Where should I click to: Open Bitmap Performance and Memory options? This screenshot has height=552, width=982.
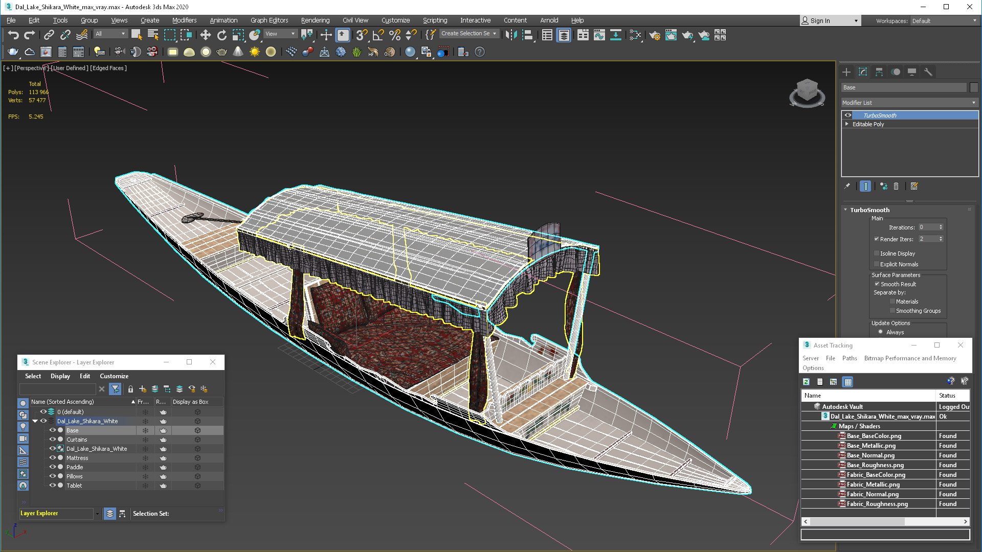click(x=910, y=358)
